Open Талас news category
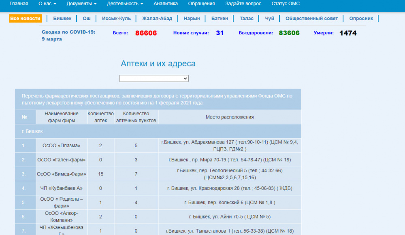This screenshot has width=405, height=235. click(246, 19)
